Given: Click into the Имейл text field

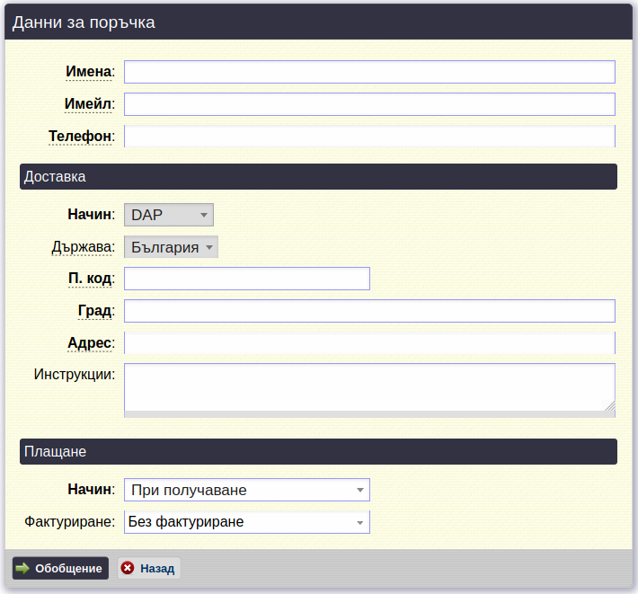Looking at the screenshot, I should (x=369, y=104).
